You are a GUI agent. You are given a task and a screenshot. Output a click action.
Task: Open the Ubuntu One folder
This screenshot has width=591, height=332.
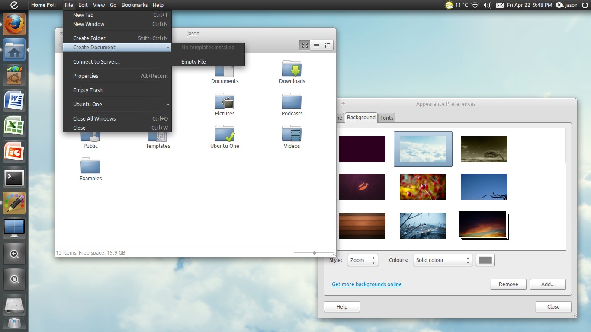[x=225, y=137]
